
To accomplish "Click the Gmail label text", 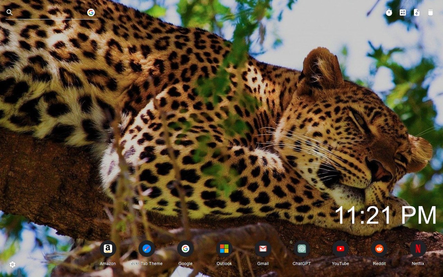I will 263,263.
